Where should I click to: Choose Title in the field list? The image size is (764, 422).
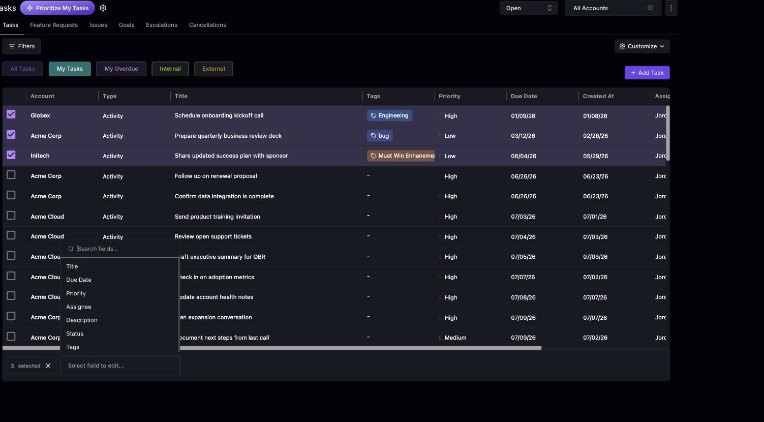pyautogui.click(x=119, y=266)
